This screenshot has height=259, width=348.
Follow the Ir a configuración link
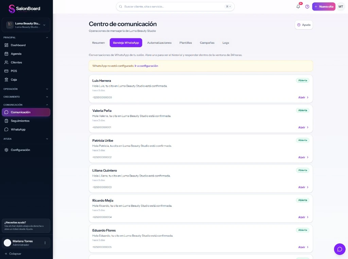click(x=146, y=66)
